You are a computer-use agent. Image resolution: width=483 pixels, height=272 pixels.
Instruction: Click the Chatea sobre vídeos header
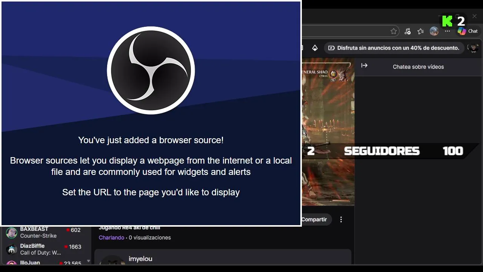pyautogui.click(x=418, y=67)
